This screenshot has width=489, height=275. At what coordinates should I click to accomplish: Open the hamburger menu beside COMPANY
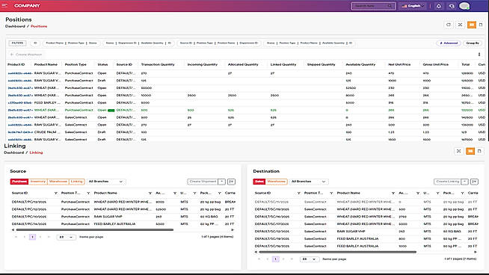click(4, 6)
